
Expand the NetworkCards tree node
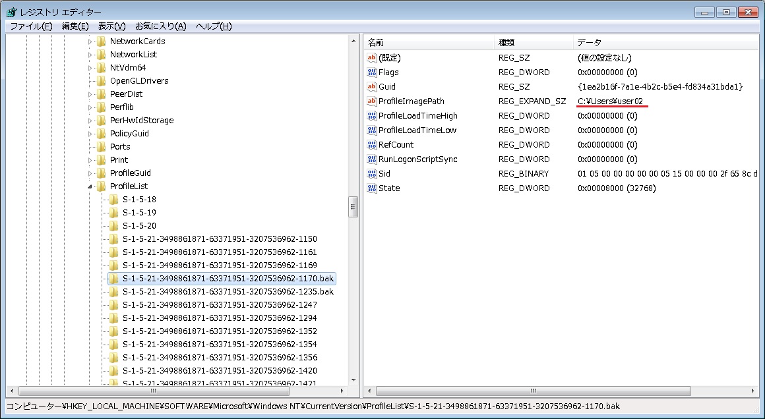click(90, 42)
